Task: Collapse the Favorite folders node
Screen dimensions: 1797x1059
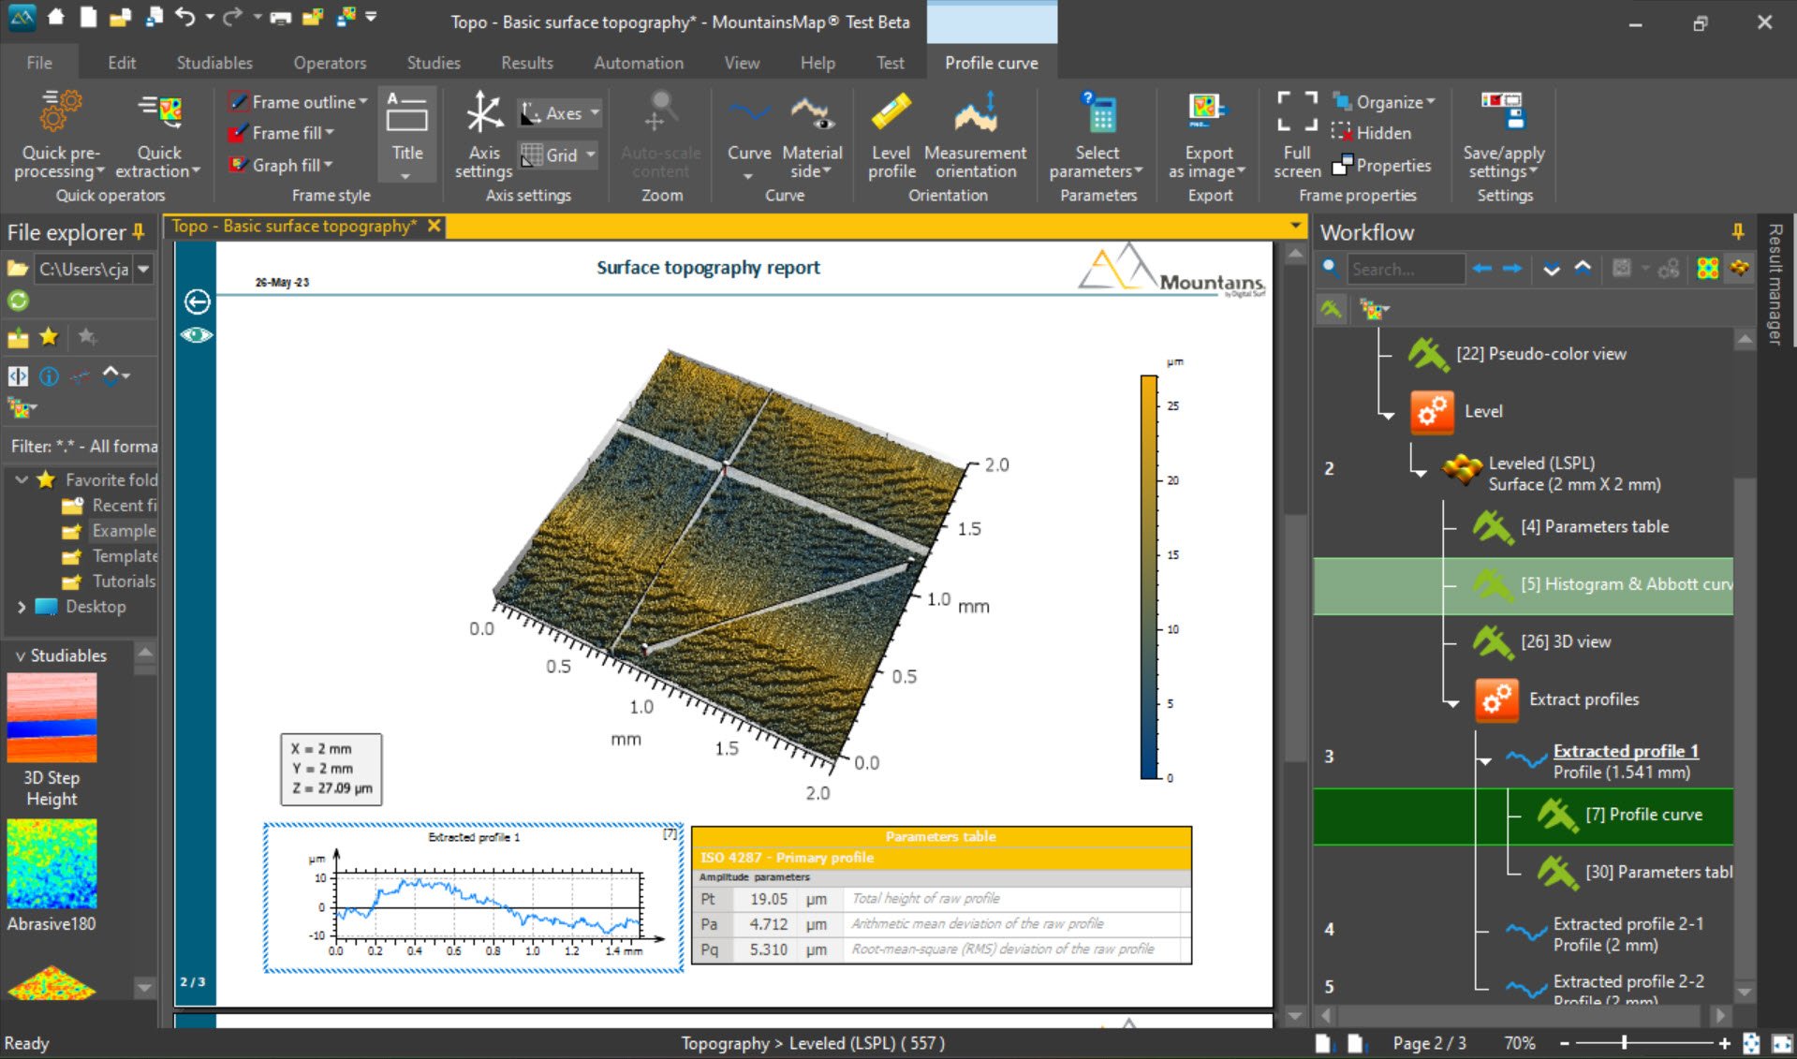Action: pos(21,479)
